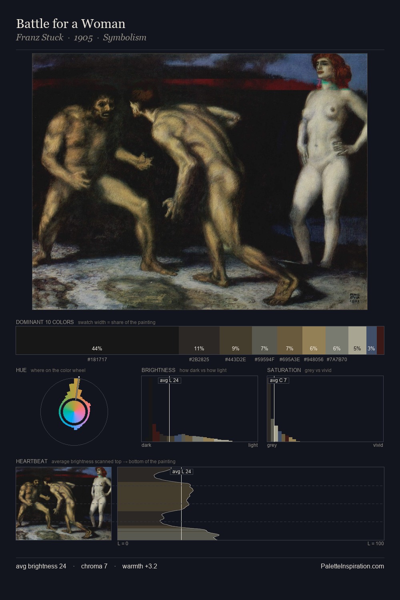
Task: Click the Symbolism style label
Action: (x=125, y=38)
